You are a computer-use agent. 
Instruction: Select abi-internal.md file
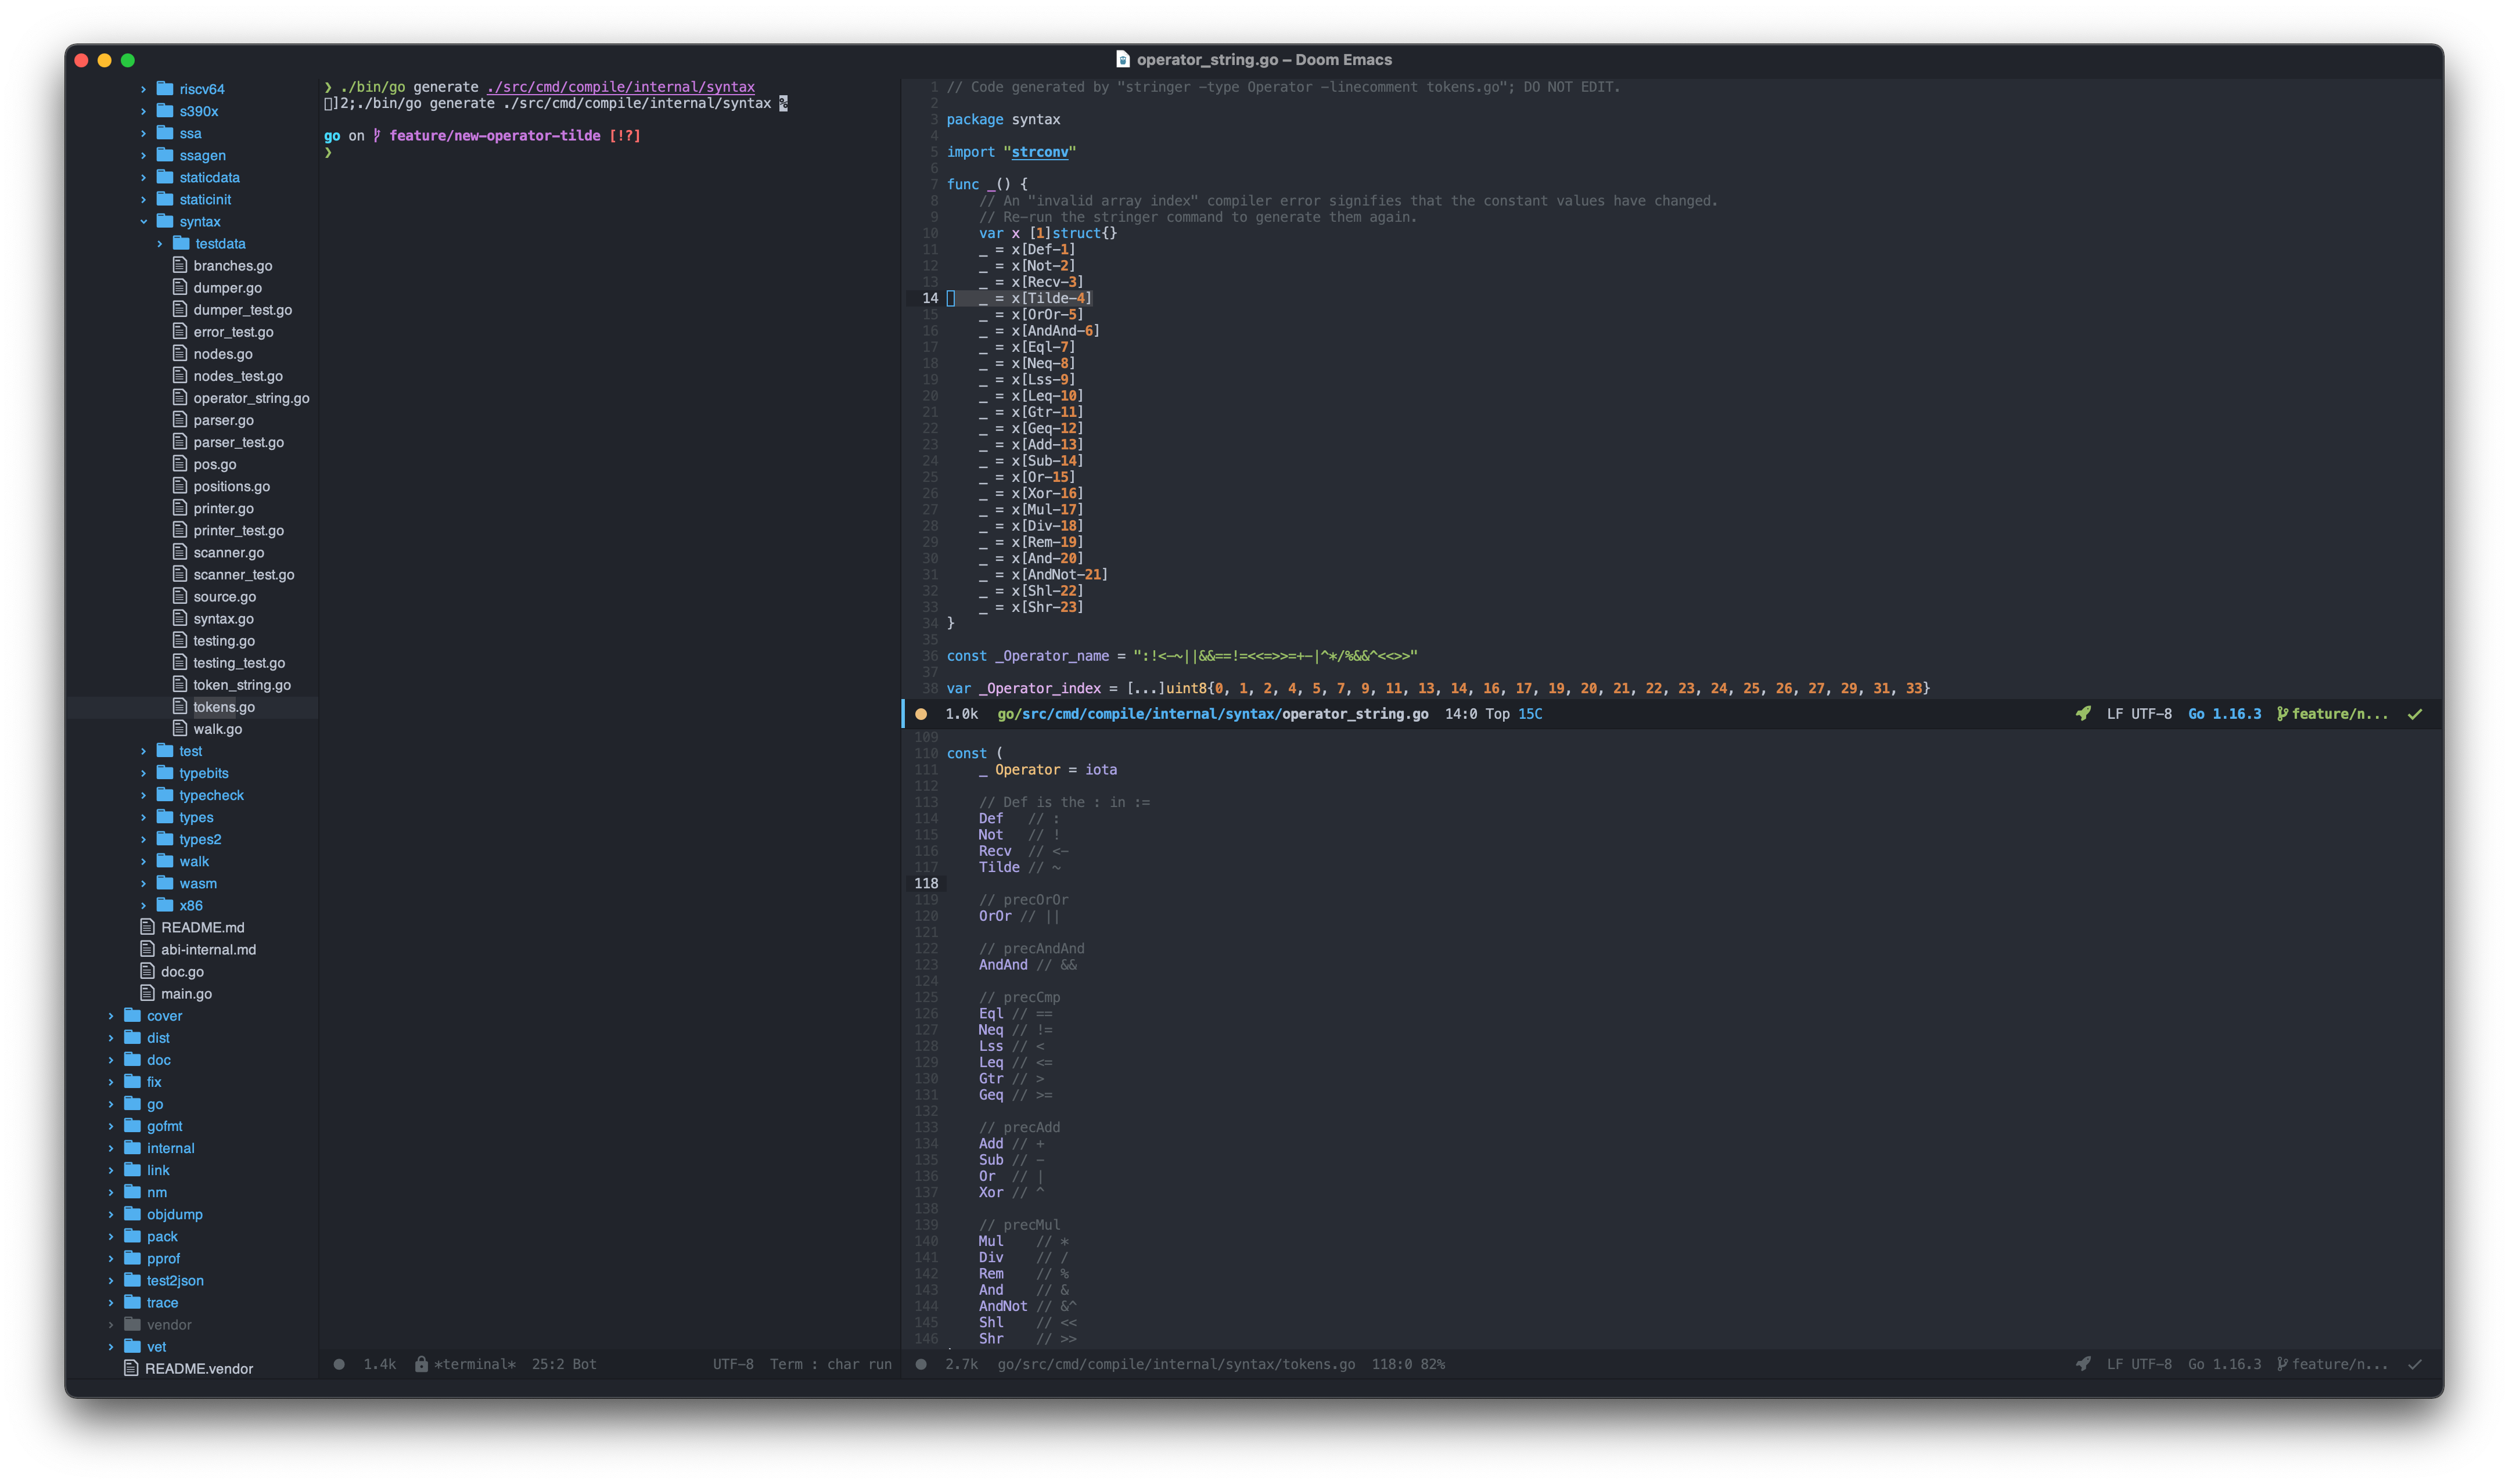(208, 950)
